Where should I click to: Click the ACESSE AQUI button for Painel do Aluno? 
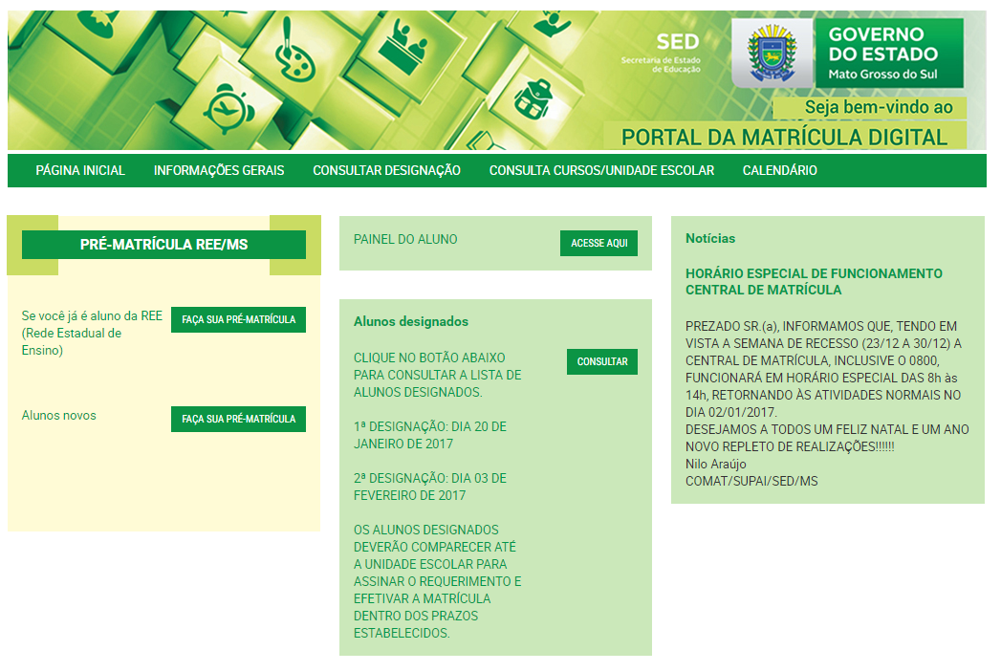[x=598, y=243]
